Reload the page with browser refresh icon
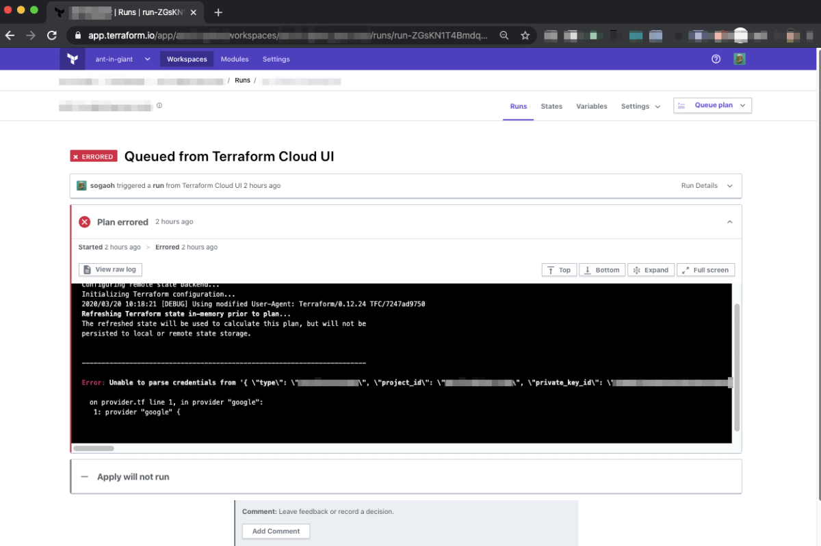 [x=52, y=36]
